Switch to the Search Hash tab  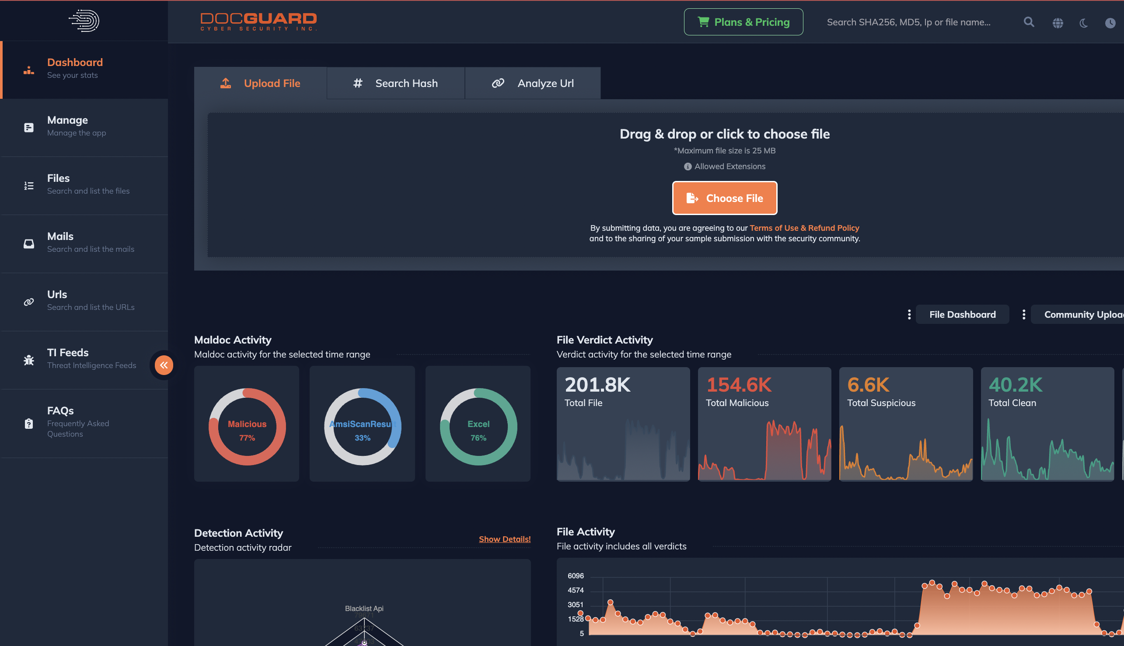point(395,83)
